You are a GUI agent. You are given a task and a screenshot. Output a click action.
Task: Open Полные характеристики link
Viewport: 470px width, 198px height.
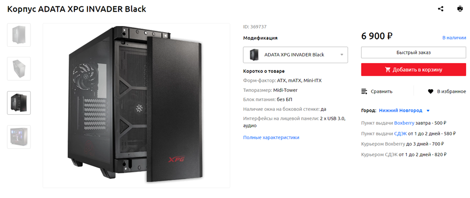click(271, 137)
